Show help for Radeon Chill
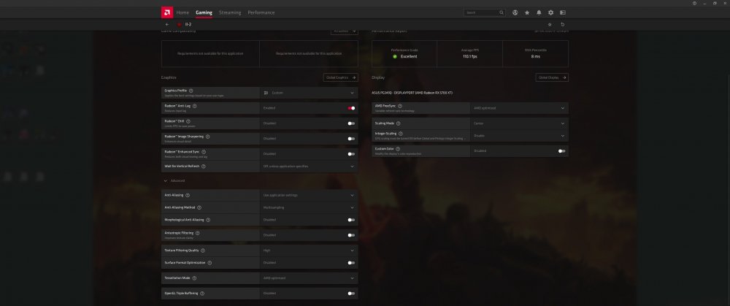The height and width of the screenshot is (306, 730). tap(188, 121)
